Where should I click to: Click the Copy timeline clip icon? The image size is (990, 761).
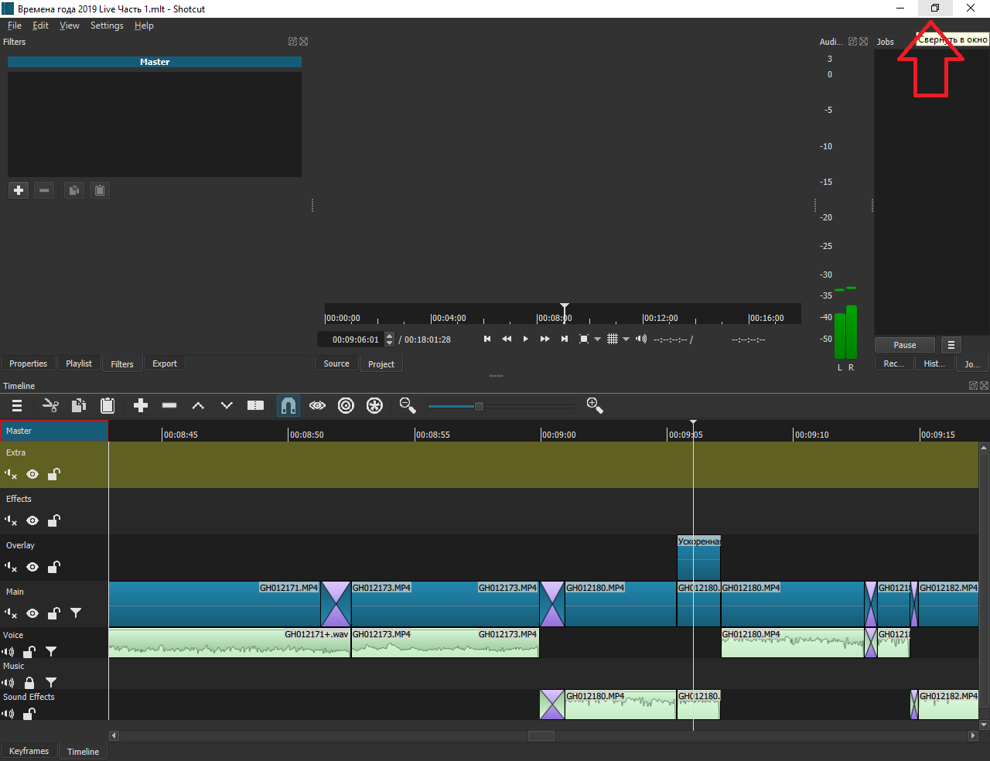[x=79, y=405]
